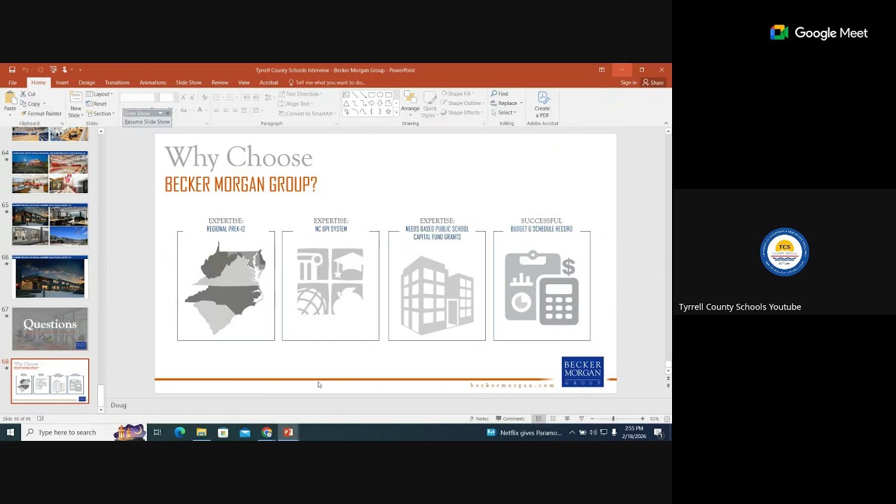The width and height of the screenshot is (896, 504).
Task: Click Type here to search box
Action: pos(67,433)
